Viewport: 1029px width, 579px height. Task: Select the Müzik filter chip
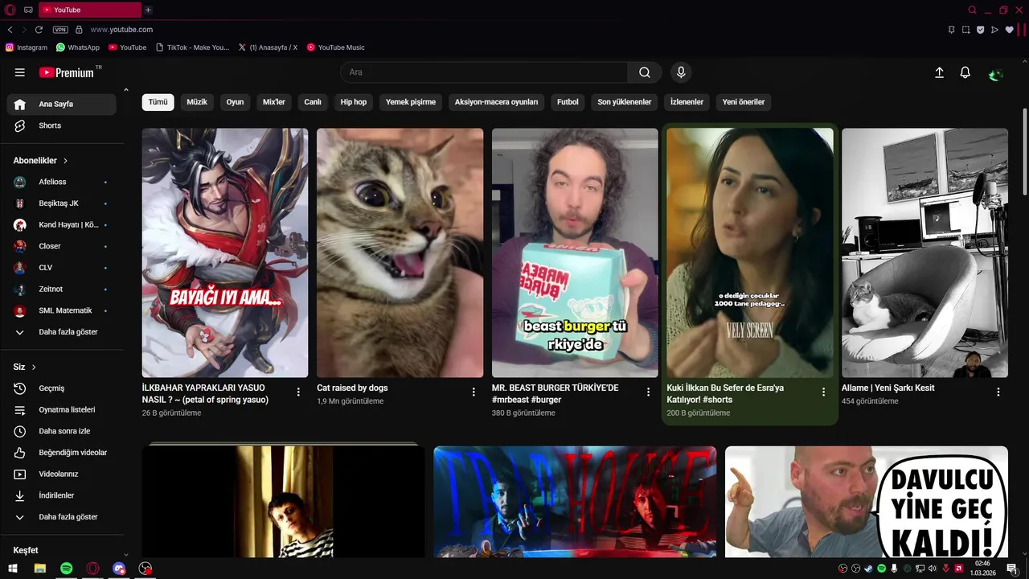[197, 102]
